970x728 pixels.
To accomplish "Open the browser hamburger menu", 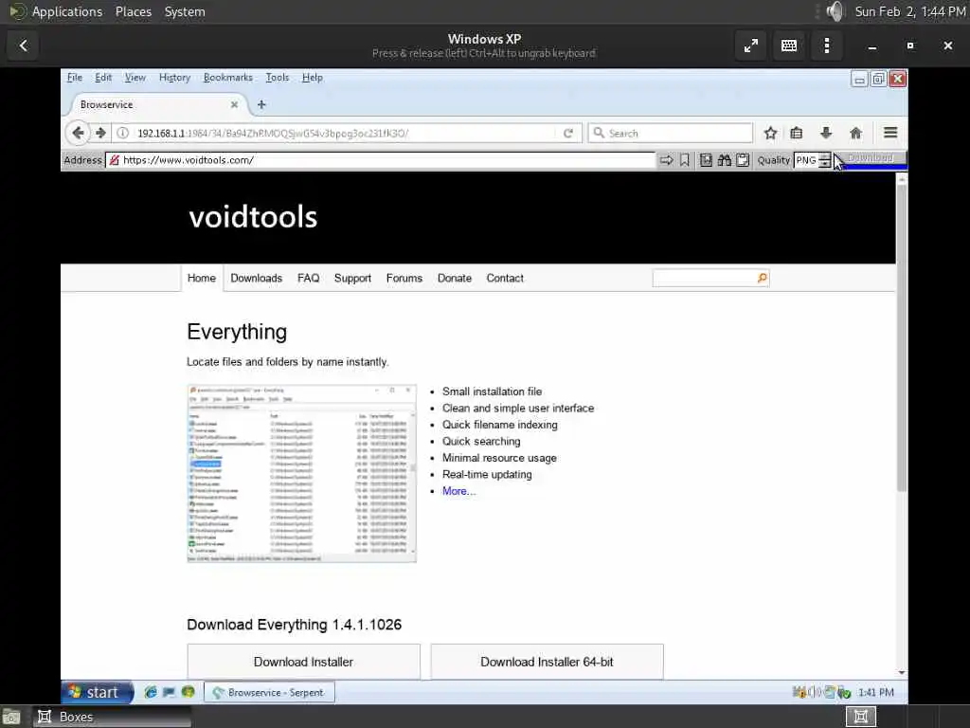I will [890, 133].
